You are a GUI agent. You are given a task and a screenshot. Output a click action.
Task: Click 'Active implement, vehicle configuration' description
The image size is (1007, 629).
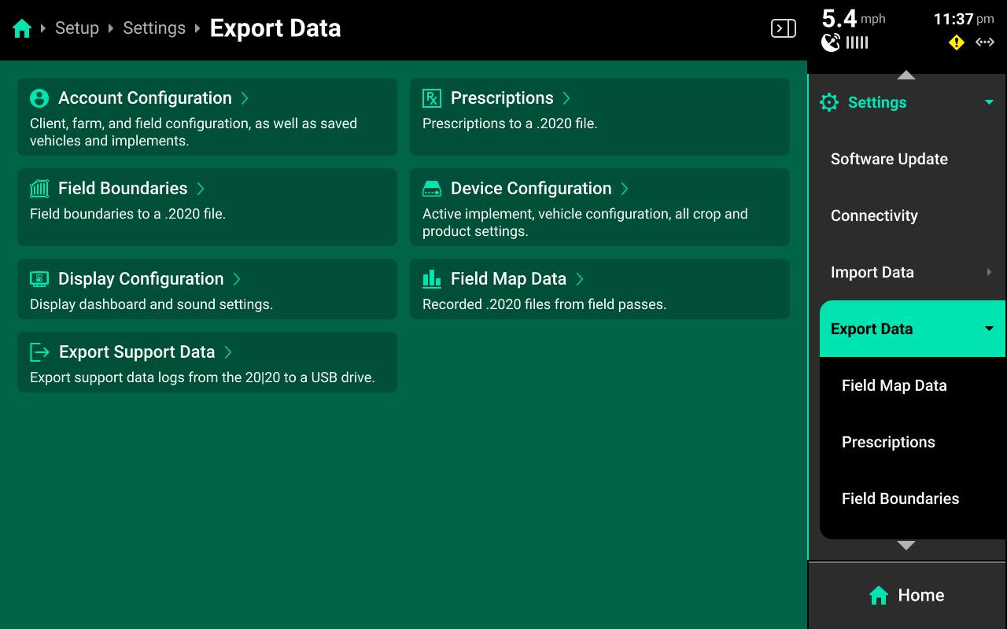pos(585,223)
